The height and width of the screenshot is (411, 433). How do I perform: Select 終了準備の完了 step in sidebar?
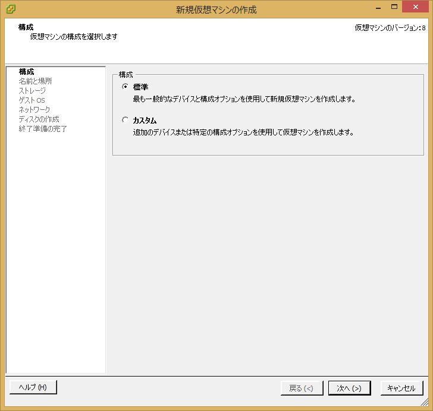tap(43, 128)
